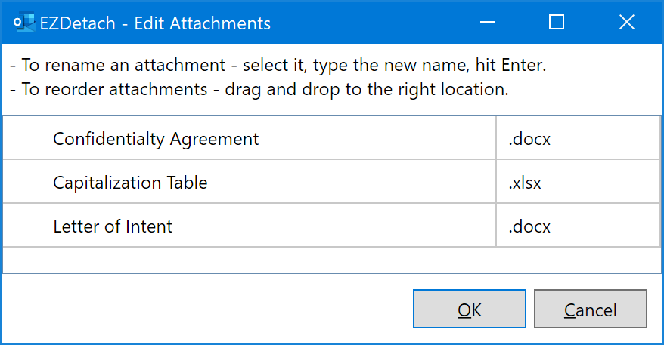The image size is (664, 345).
Task: Select the Letter of Intent attachment name
Action: [x=113, y=226]
